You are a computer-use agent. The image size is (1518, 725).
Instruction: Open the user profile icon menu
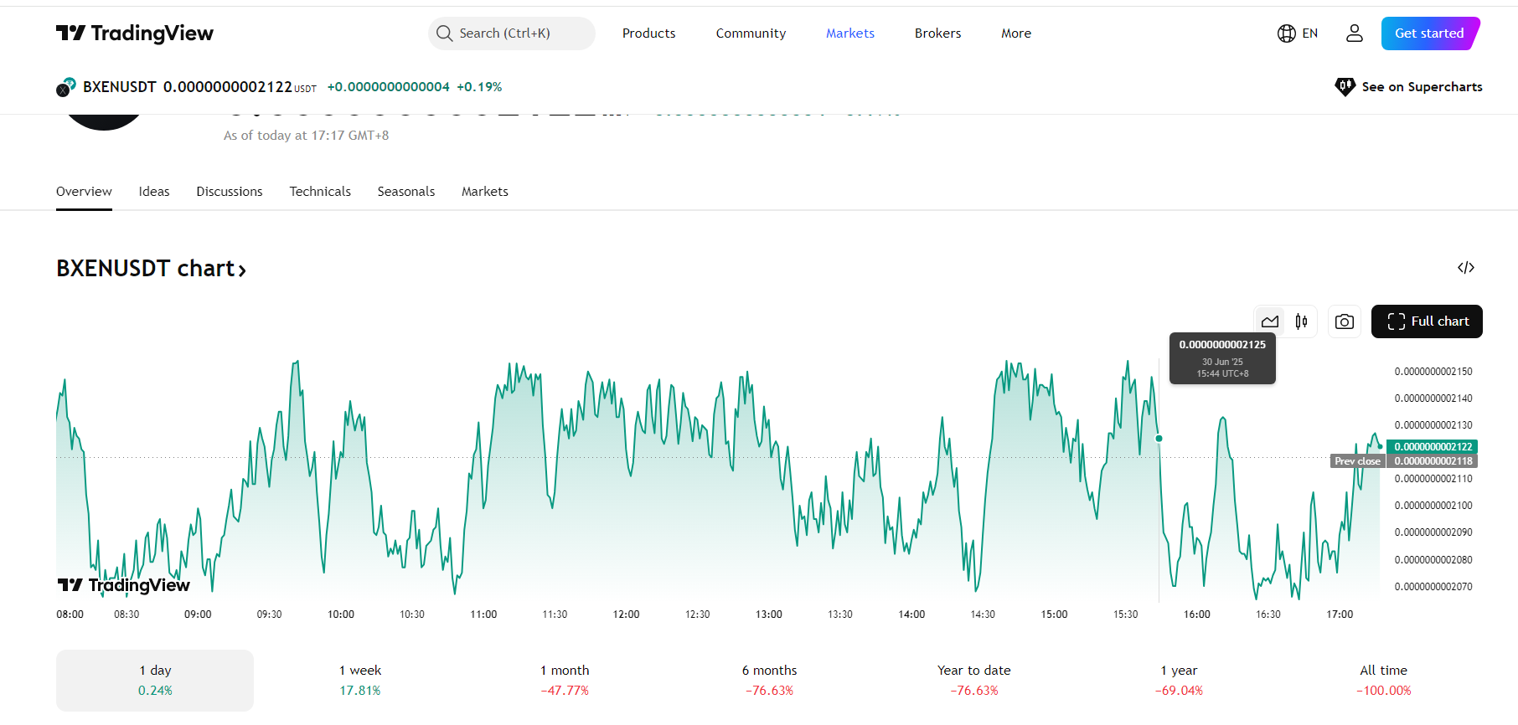(x=1354, y=33)
